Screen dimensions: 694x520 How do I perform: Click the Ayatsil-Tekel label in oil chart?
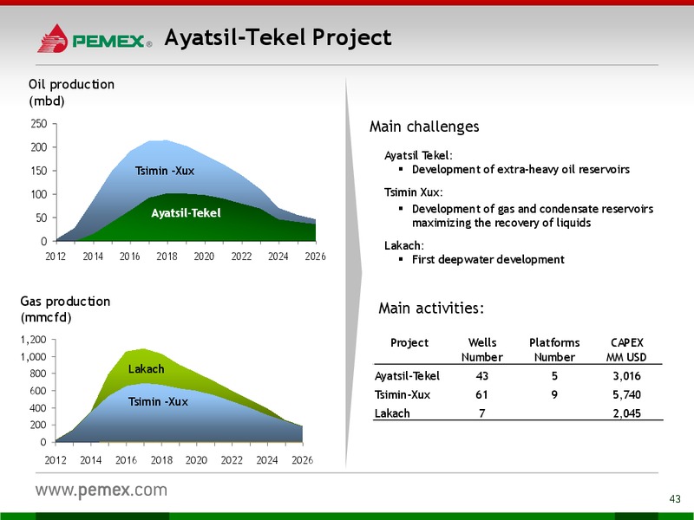tap(186, 213)
